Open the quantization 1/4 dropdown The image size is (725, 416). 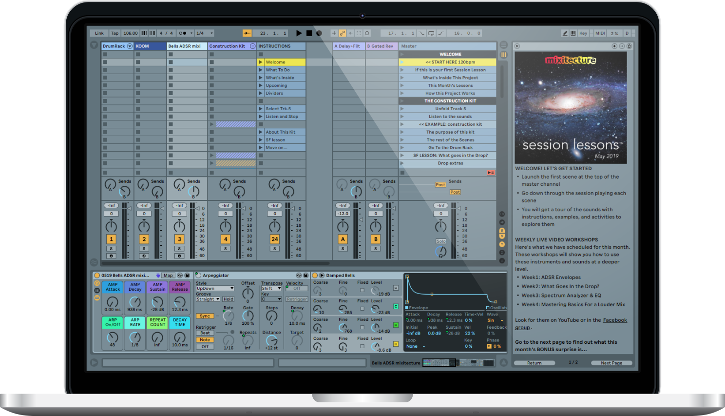pyautogui.click(x=205, y=33)
